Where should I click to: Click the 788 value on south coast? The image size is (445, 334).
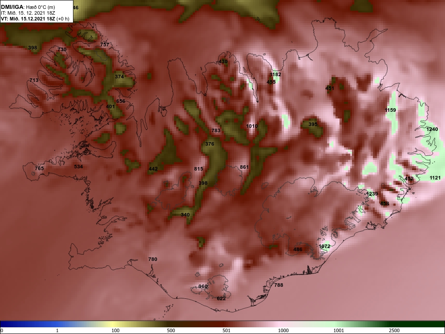[x=279, y=285]
